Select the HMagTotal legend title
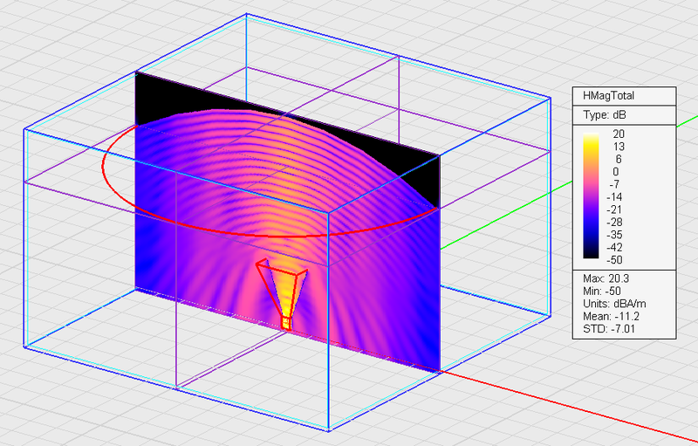This screenshot has width=698, height=446. (608, 96)
